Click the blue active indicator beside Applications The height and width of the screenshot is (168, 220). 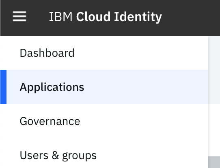click(3, 87)
